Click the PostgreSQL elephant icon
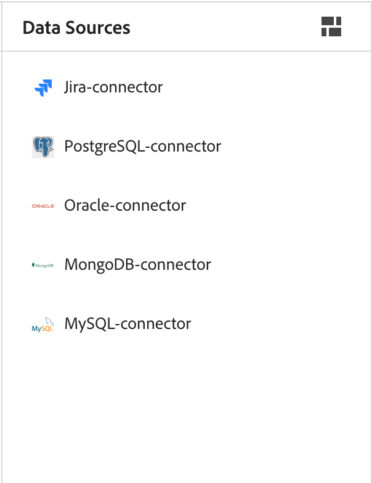Image resolution: width=372 pixels, height=483 pixels. pos(43,147)
